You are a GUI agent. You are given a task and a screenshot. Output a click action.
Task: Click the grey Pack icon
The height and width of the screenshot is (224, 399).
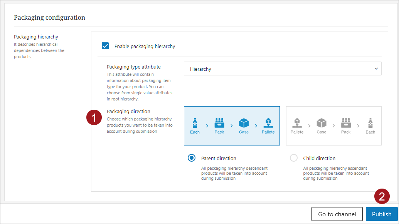click(x=346, y=123)
